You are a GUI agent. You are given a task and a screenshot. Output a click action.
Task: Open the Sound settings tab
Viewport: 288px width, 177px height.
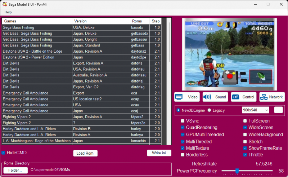click(x=215, y=97)
